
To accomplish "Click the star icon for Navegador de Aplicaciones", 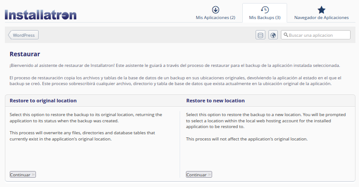I will click(x=322, y=10).
